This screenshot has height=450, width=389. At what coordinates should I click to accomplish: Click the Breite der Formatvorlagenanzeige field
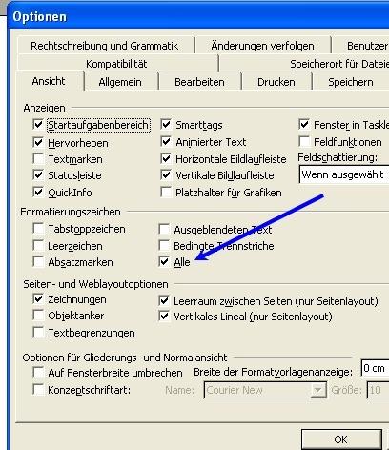[375, 368]
